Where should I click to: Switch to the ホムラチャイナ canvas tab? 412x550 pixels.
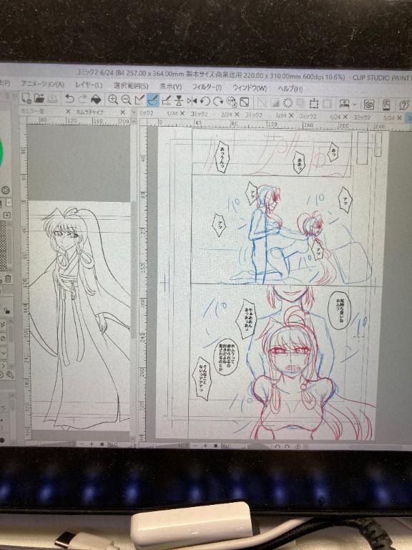tap(90, 112)
